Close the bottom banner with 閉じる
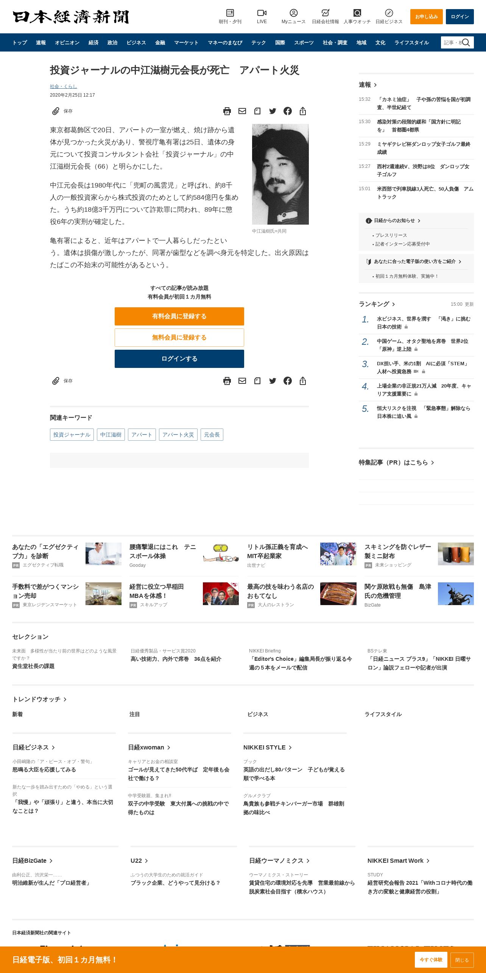Viewport: 486px width, 973px height. tap(462, 960)
